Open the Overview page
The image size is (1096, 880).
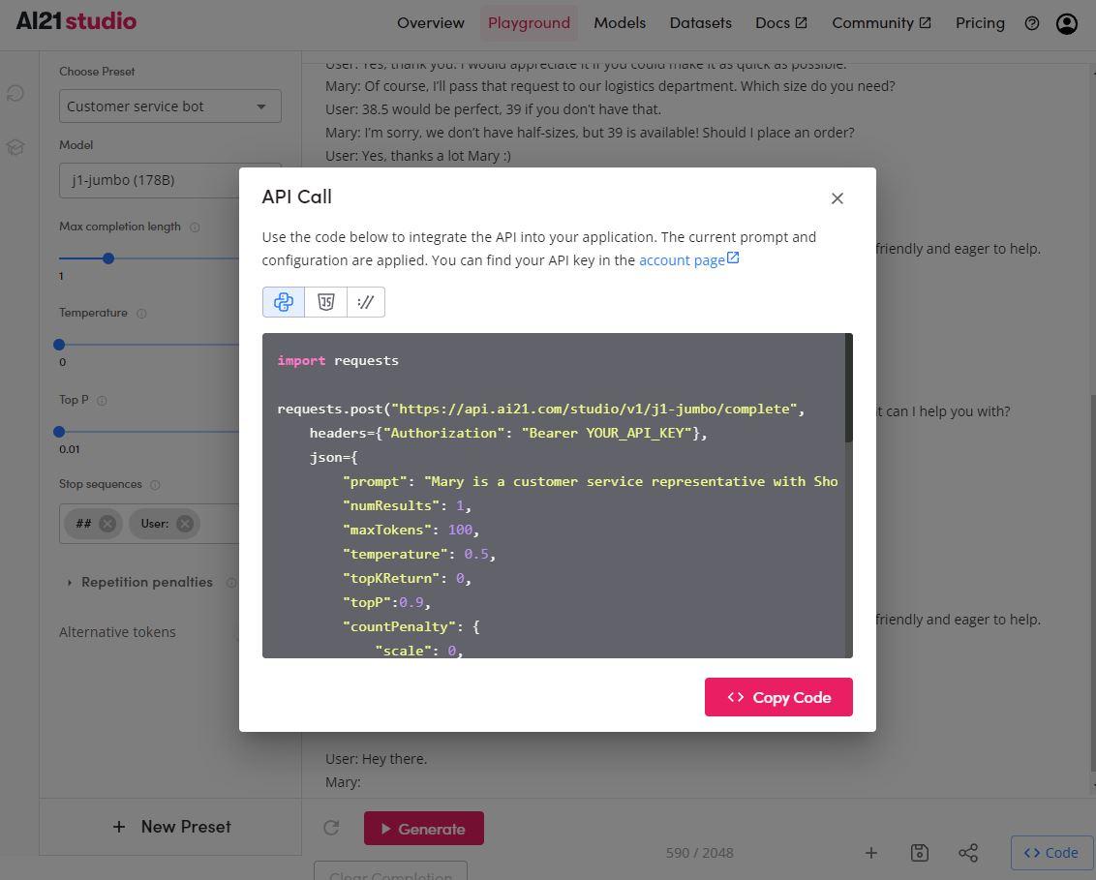(431, 23)
